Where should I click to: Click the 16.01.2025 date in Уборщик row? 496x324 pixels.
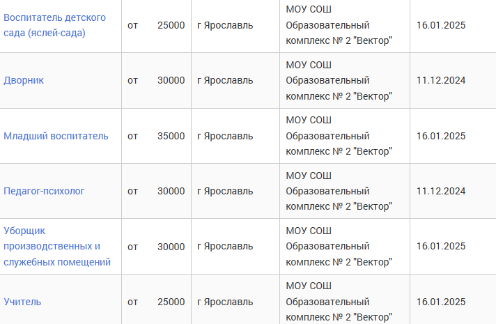[441, 246]
